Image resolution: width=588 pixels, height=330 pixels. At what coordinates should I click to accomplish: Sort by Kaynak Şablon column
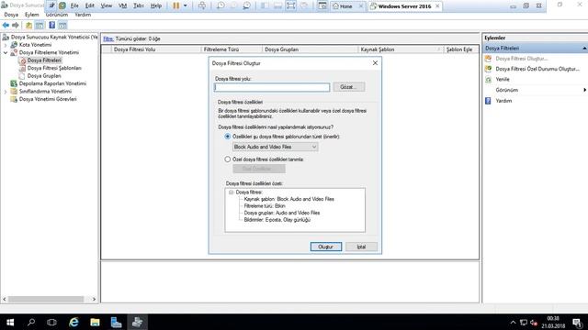(401, 49)
